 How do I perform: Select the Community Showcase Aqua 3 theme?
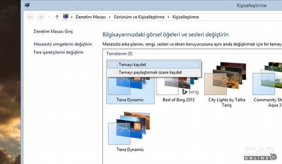(268, 85)
